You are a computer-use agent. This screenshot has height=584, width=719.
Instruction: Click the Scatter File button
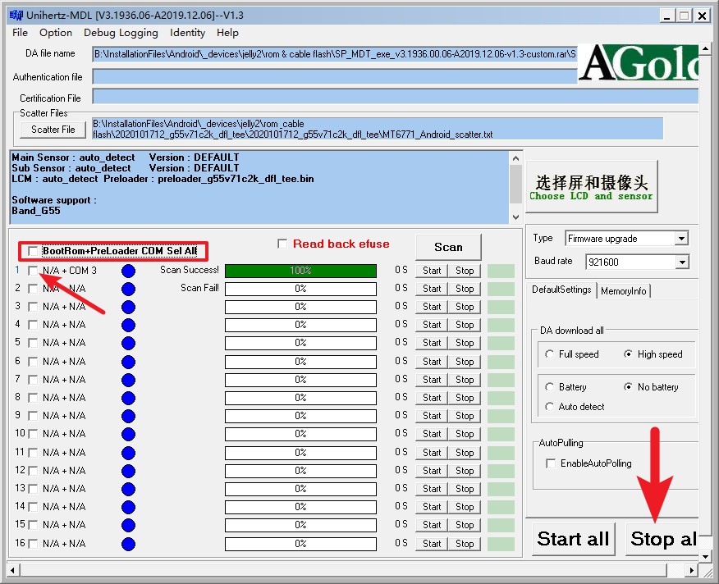(53, 130)
